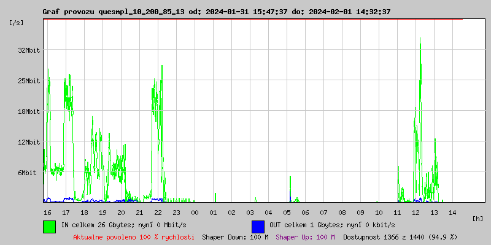
Task: Select the 32Mbit y-axis label
Action: click(28, 50)
